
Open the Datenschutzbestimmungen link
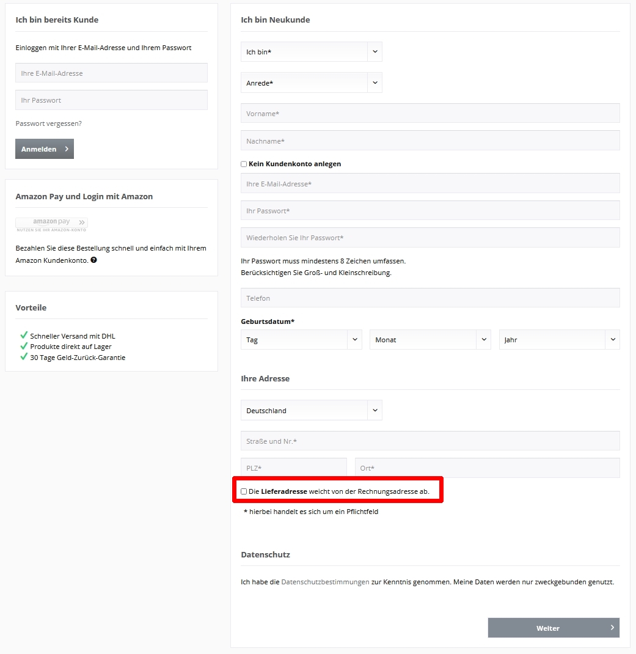point(325,582)
